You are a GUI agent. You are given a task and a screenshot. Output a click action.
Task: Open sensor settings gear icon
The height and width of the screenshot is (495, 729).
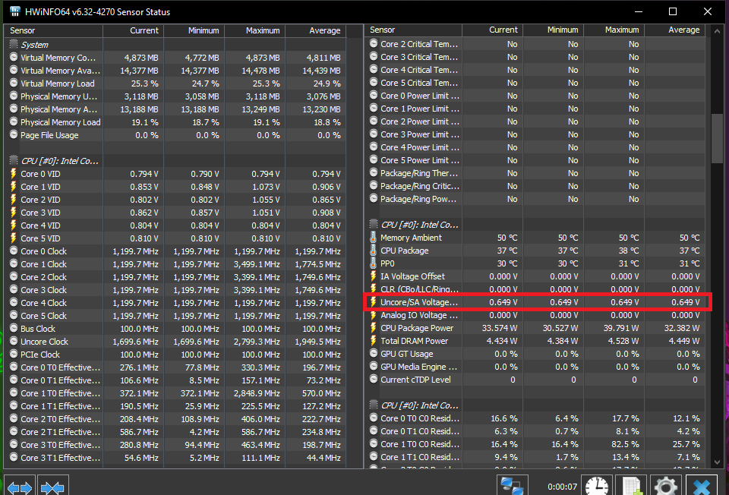(666, 486)
